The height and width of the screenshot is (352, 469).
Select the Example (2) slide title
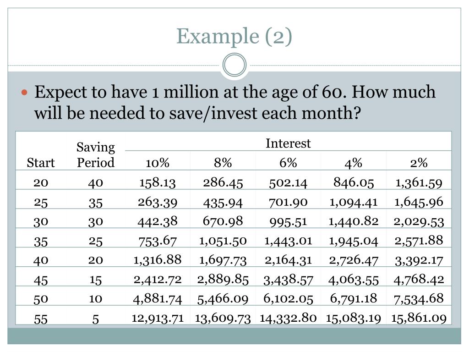tap(234, 36)
